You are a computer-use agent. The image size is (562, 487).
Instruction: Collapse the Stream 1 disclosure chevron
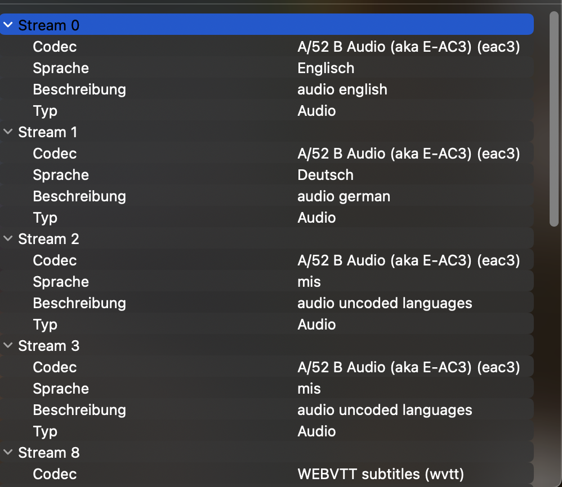coord(8,132)
